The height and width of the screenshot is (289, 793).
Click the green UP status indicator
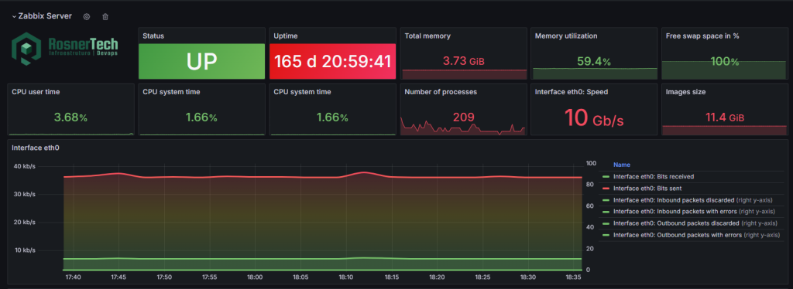(202, 61)
